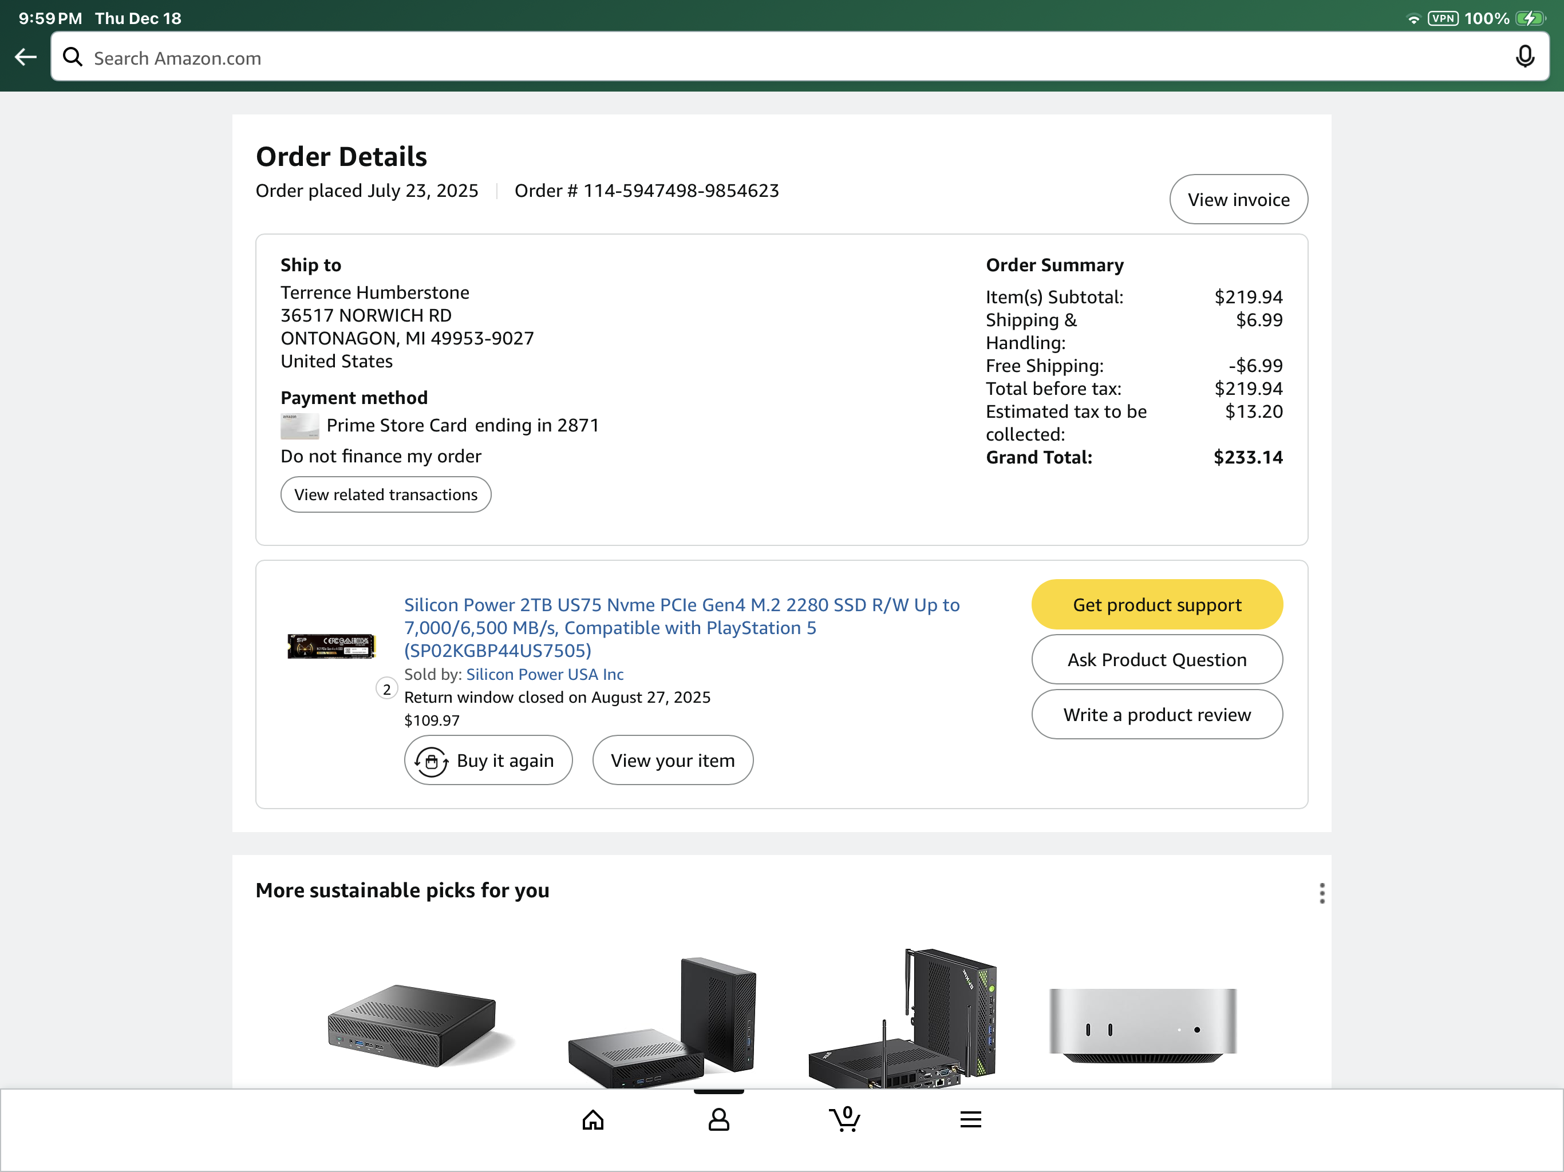Click the Search Amazon.com field
This screenshot has height=1172, width=1564.
[778, 58]
